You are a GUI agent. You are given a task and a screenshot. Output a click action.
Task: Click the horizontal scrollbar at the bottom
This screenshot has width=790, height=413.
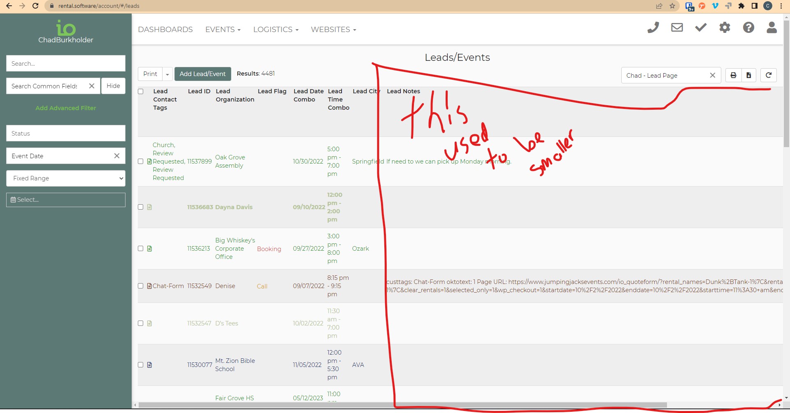coord(402,405)
